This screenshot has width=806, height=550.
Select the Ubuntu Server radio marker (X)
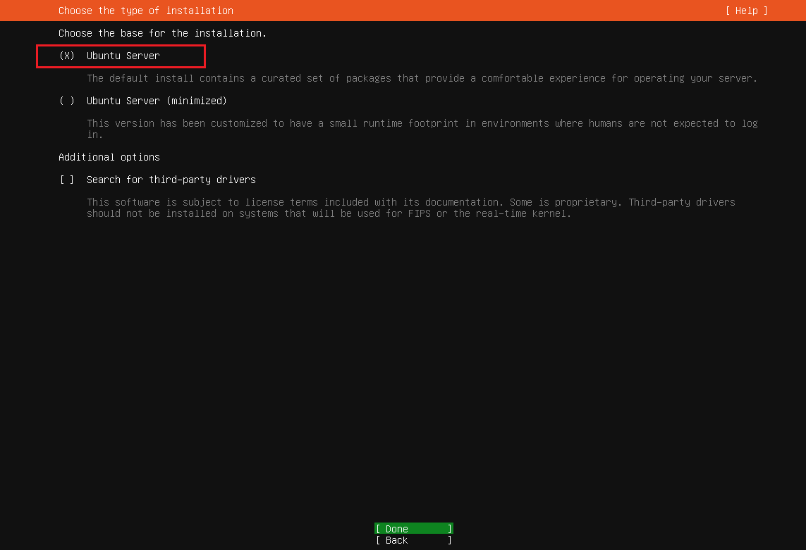[67, 56]
